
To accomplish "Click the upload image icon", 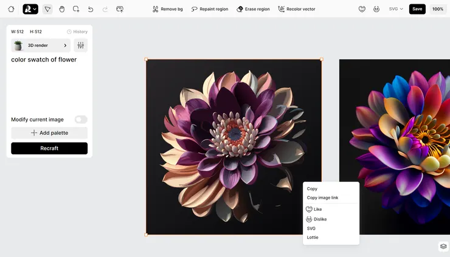I will pos(120,9).
